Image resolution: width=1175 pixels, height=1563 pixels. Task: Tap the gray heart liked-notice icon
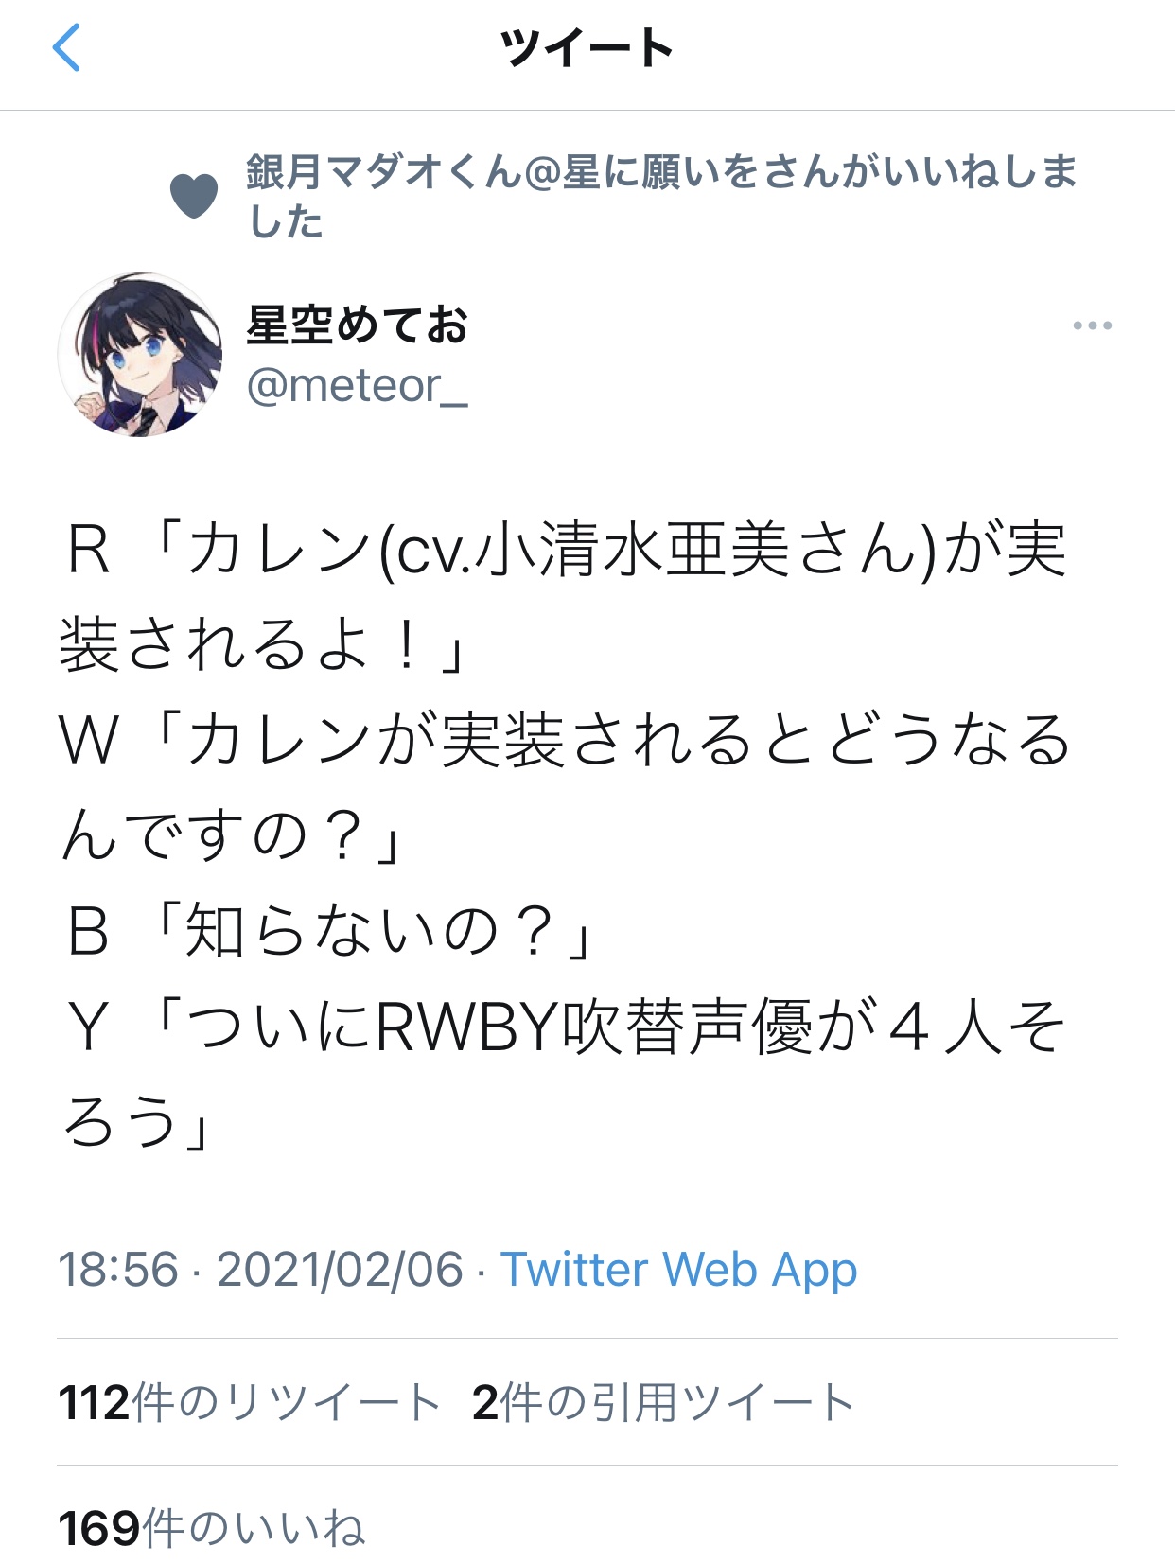[194, 196]
